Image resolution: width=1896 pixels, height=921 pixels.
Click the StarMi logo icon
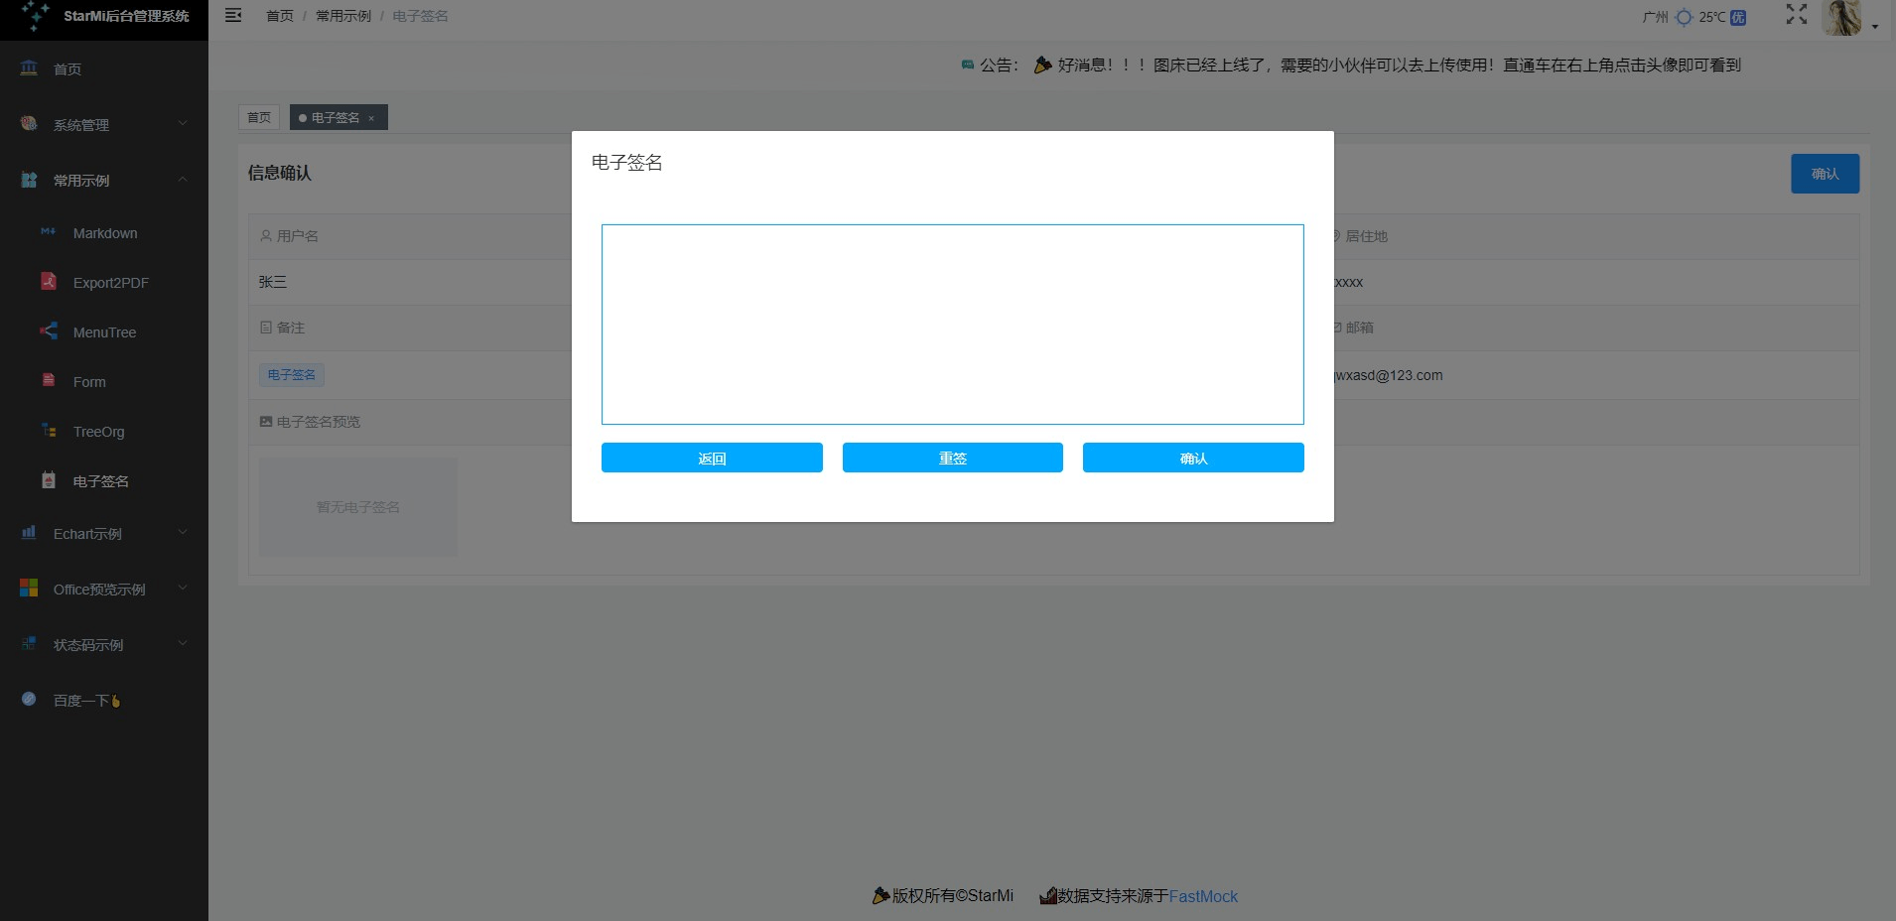tap(36, 15)
